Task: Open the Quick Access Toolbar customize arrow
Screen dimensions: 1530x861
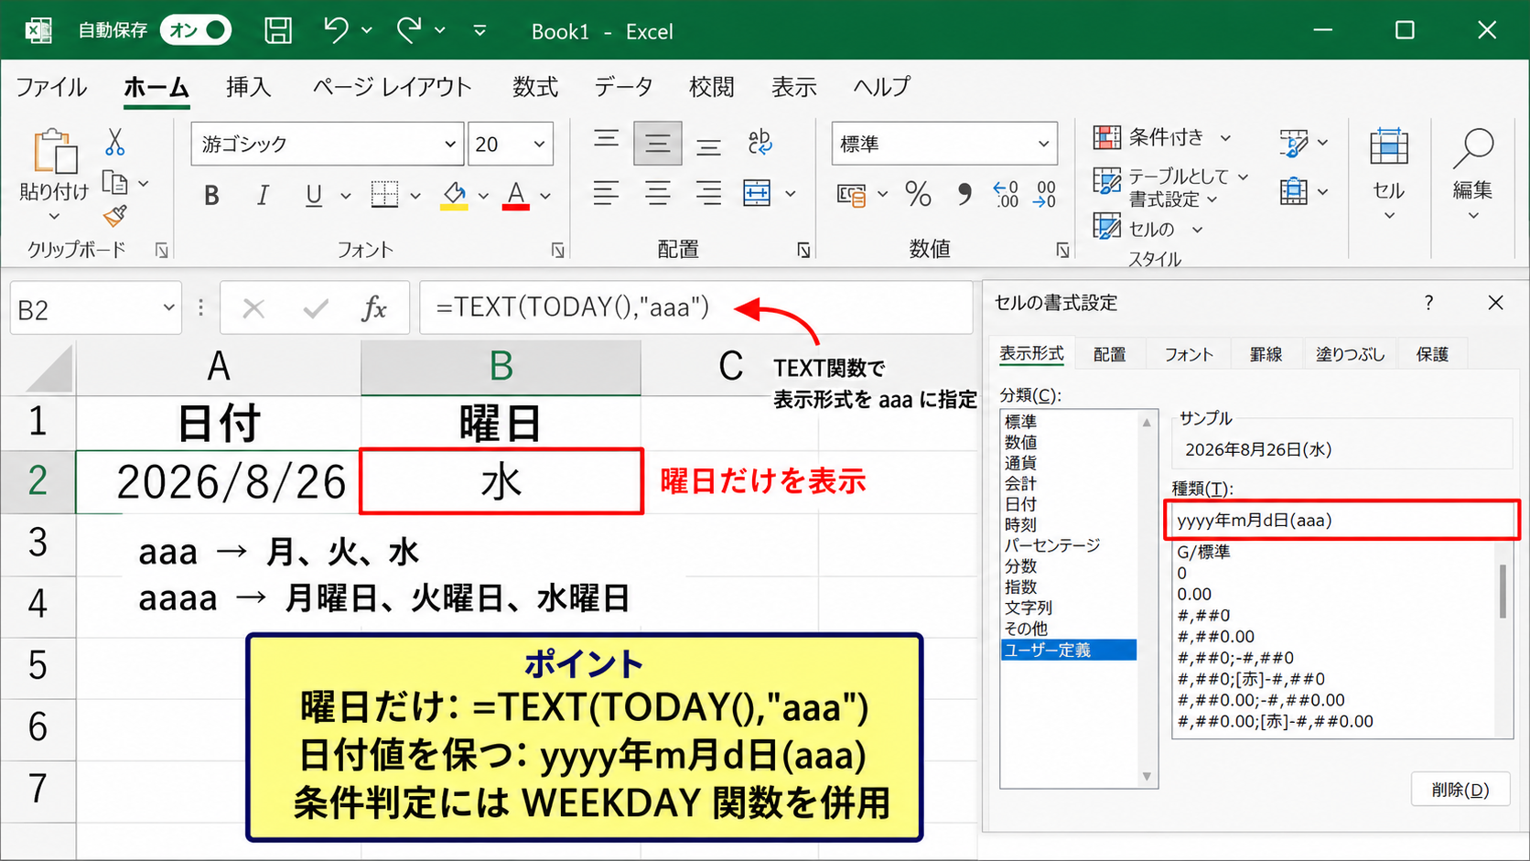Action: 479,30
